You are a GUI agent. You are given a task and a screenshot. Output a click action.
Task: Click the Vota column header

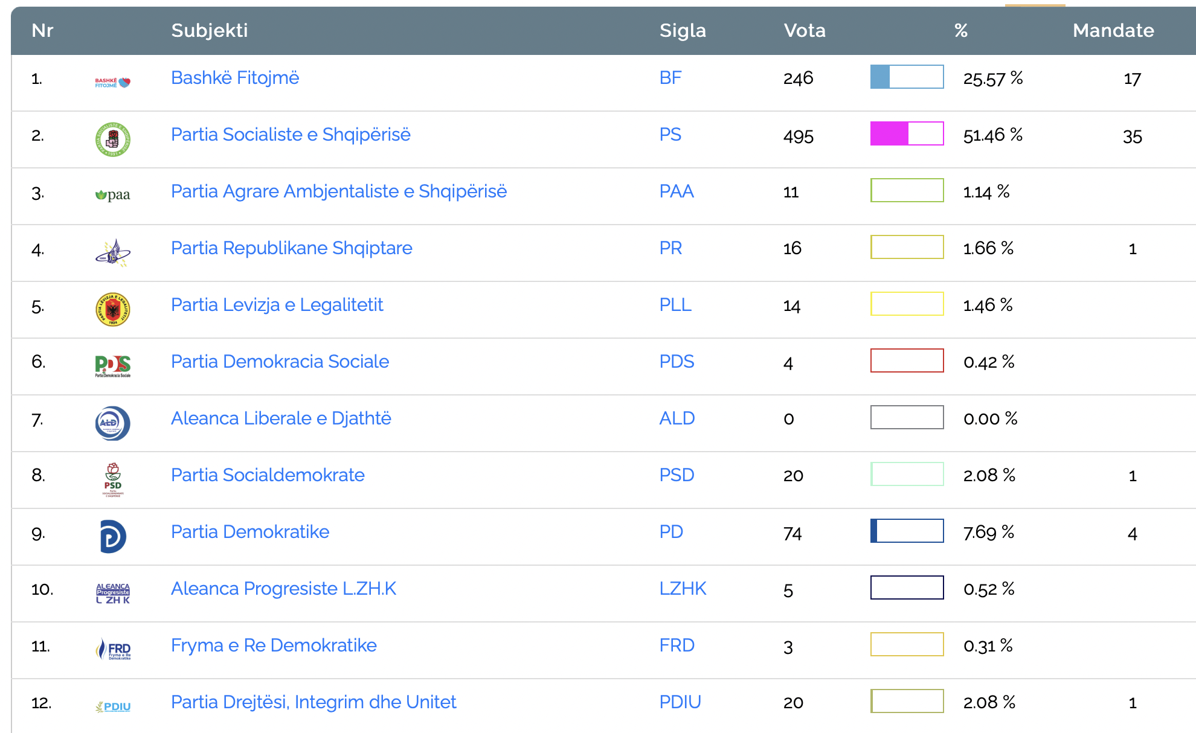click(804, 30)
